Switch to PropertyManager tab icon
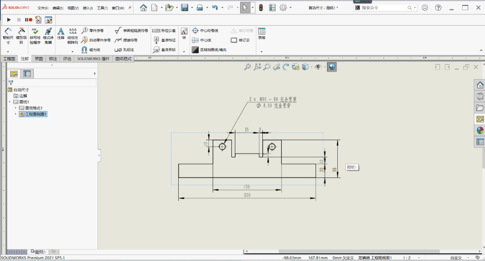The image size is (485, 261). point(27,74)
